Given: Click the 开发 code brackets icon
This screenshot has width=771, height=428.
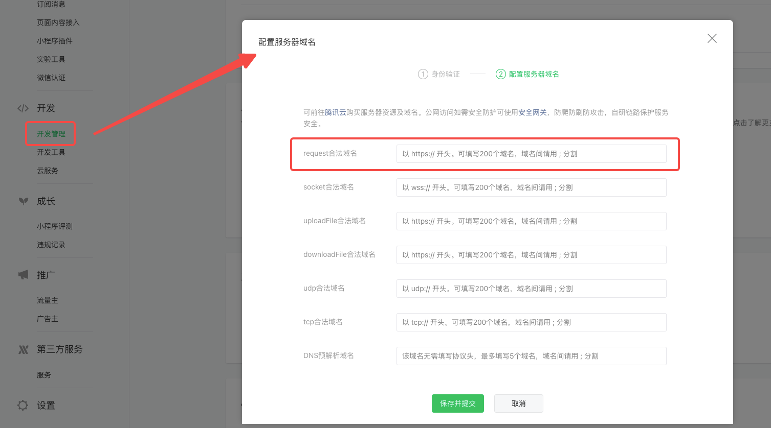Looking at the screenshot, I should pyautogui.click(x=23, y=108).
